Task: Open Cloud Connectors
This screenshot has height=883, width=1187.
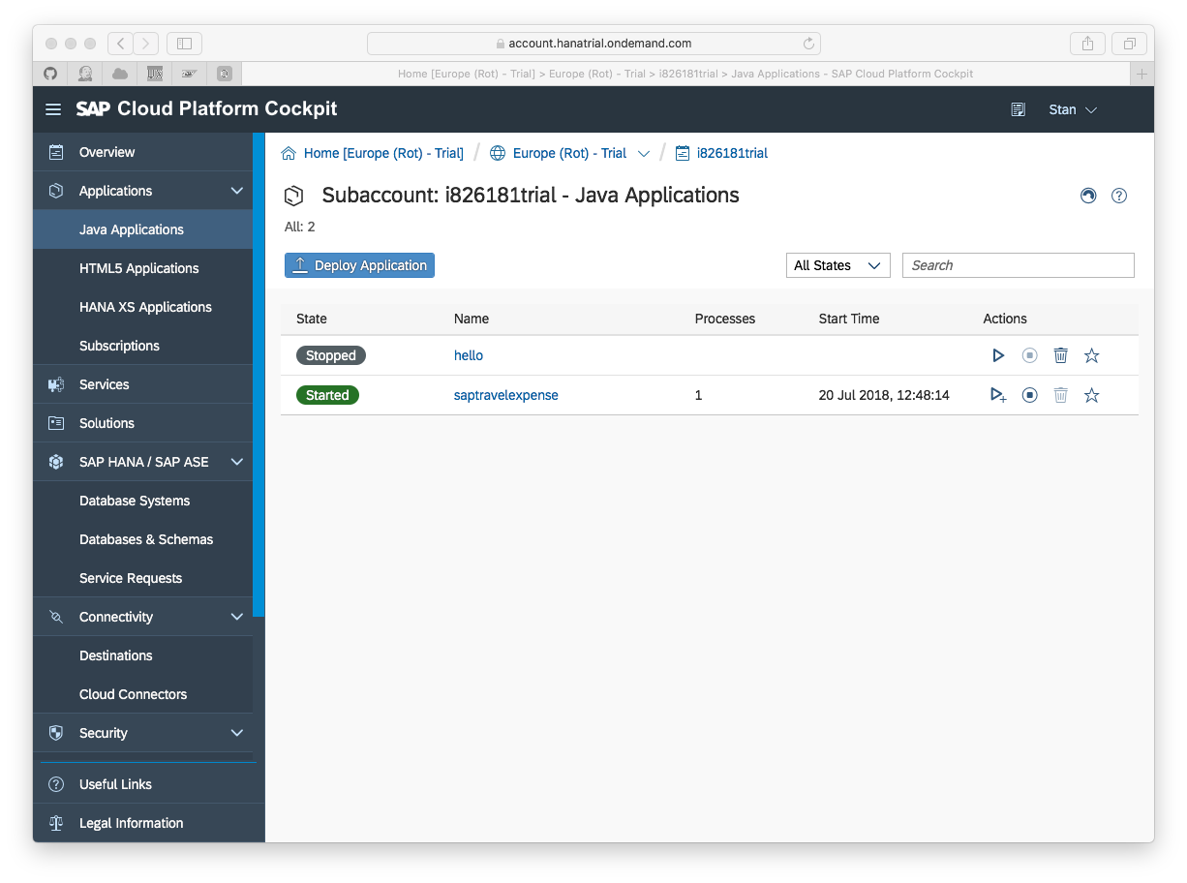Action: point(142,694)
